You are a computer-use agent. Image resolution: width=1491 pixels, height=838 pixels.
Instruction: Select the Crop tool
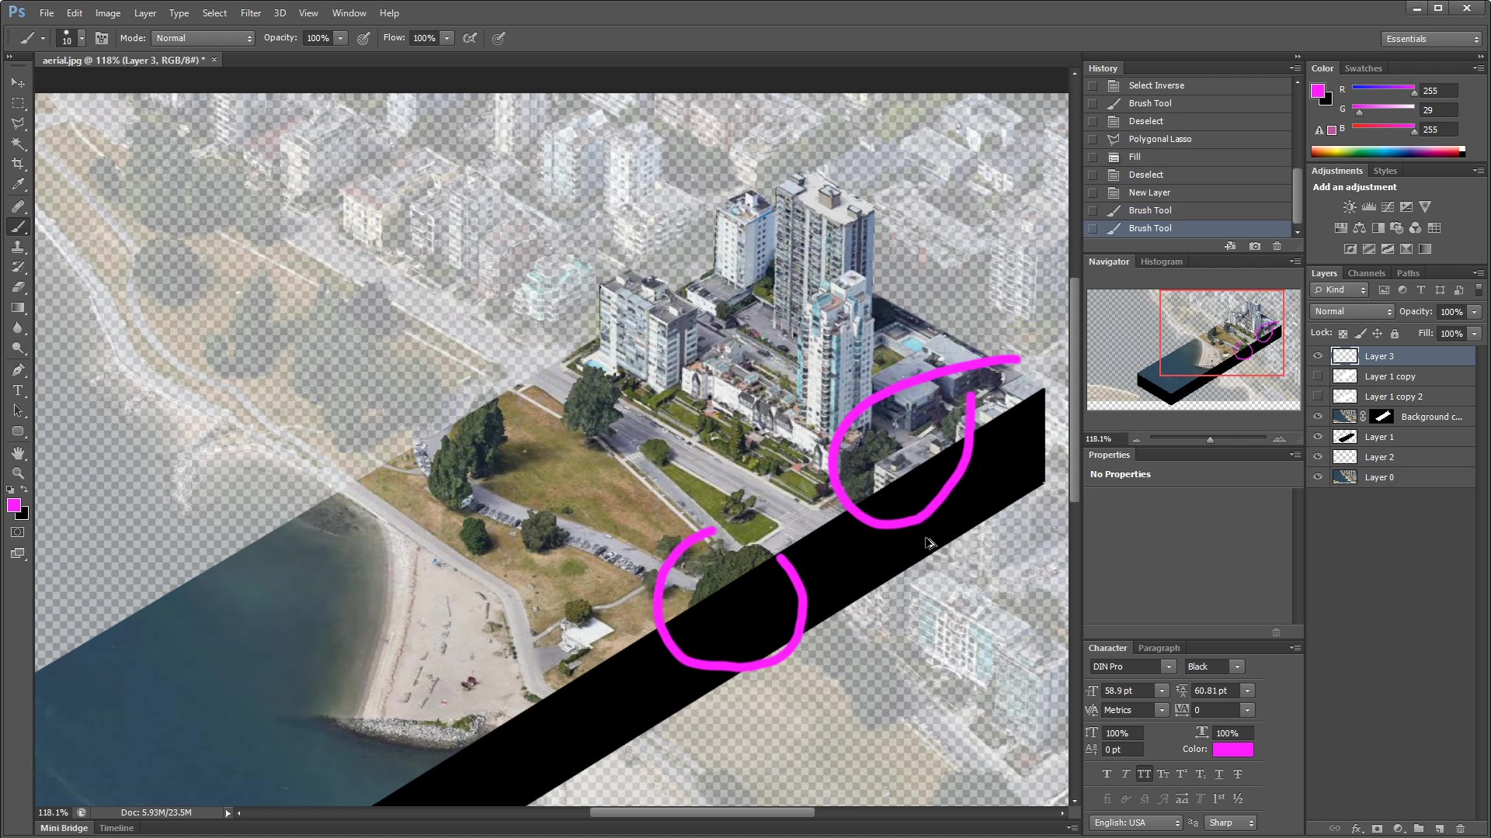18,164
